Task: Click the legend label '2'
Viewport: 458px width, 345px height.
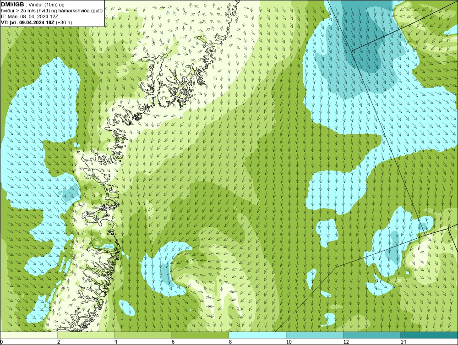Action: click(59, 342)
